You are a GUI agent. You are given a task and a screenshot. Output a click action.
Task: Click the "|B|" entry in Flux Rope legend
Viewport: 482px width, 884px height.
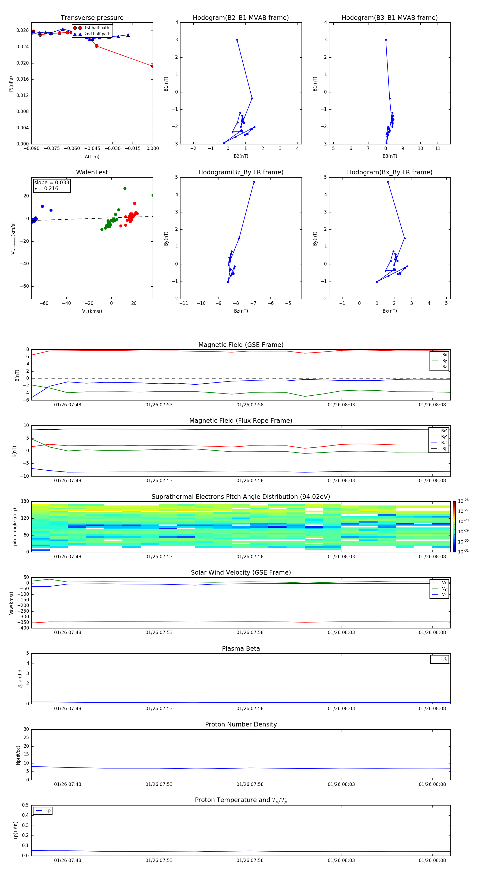coord(439,449)
